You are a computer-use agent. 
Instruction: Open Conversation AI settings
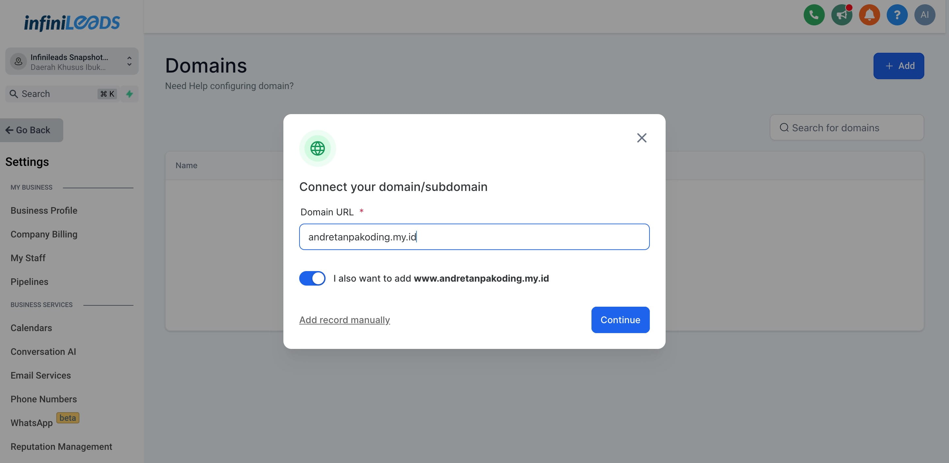43,351
